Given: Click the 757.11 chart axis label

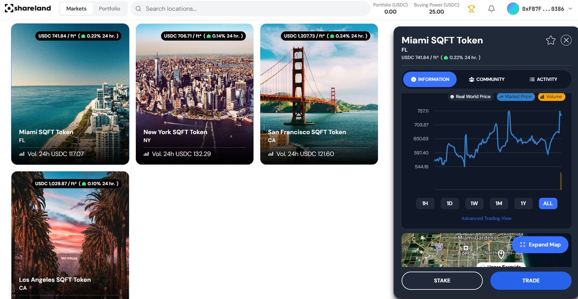Looking at the screenshot, I should coord(422,111).
